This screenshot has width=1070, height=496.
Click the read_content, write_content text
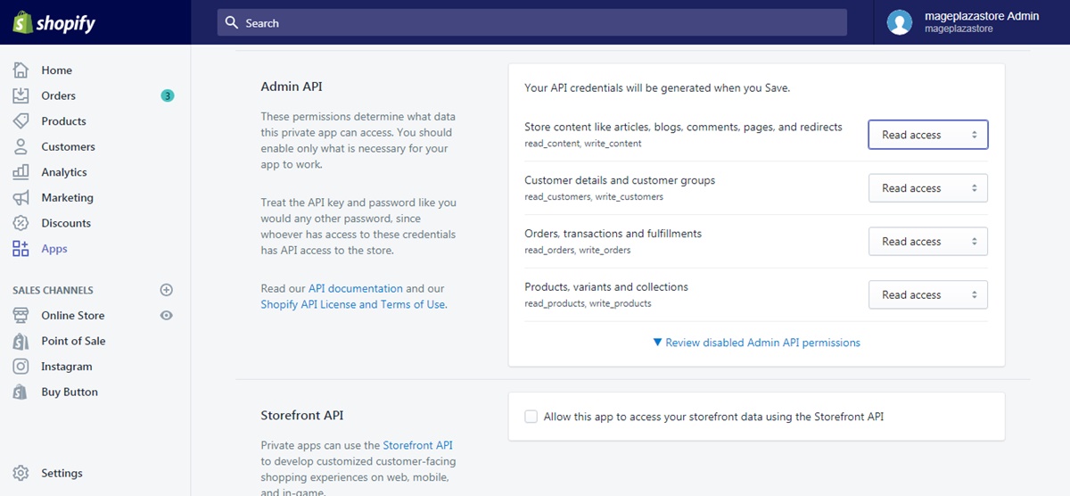(x=583, y=143)
